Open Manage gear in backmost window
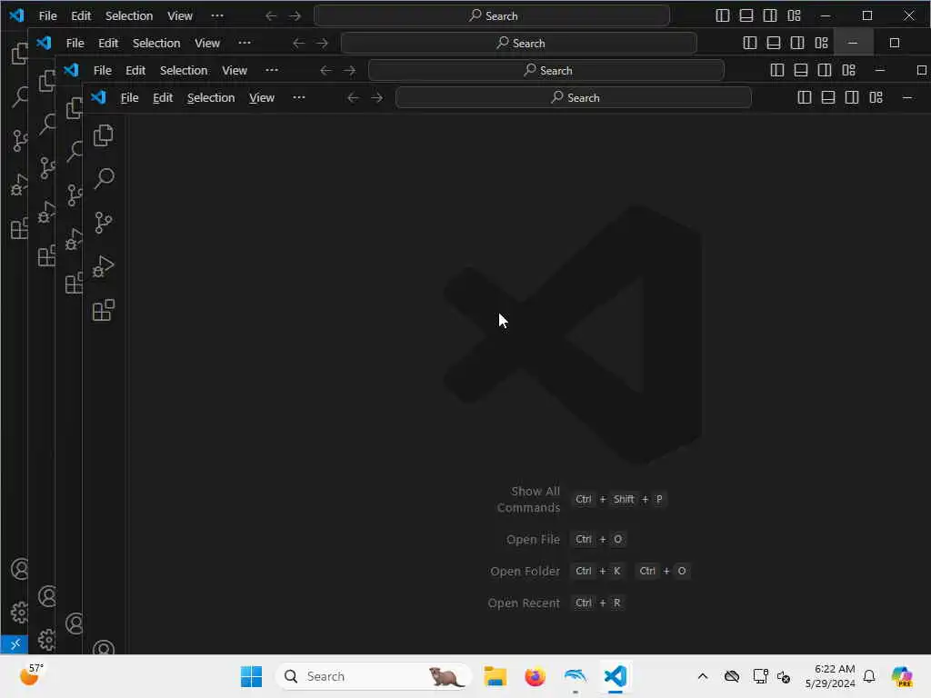931x698 pixels. coord(18,612)
